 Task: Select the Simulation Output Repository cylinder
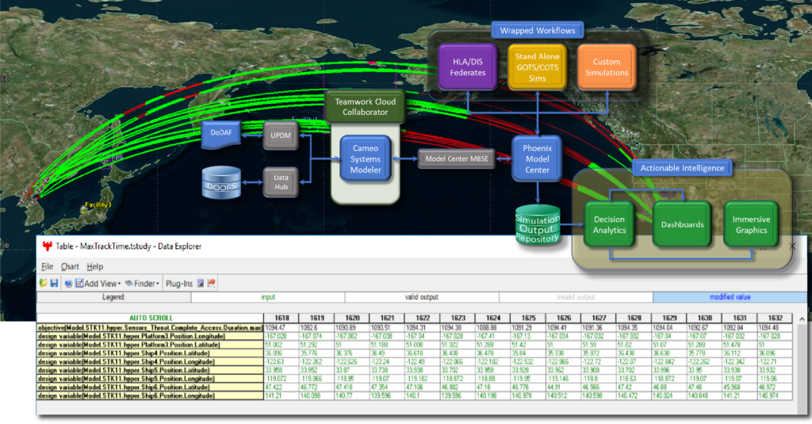click(538, 225)
